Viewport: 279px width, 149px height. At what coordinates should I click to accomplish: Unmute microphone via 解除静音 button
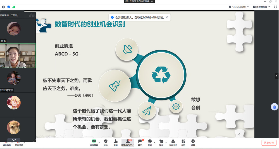[x=7, y=143]
